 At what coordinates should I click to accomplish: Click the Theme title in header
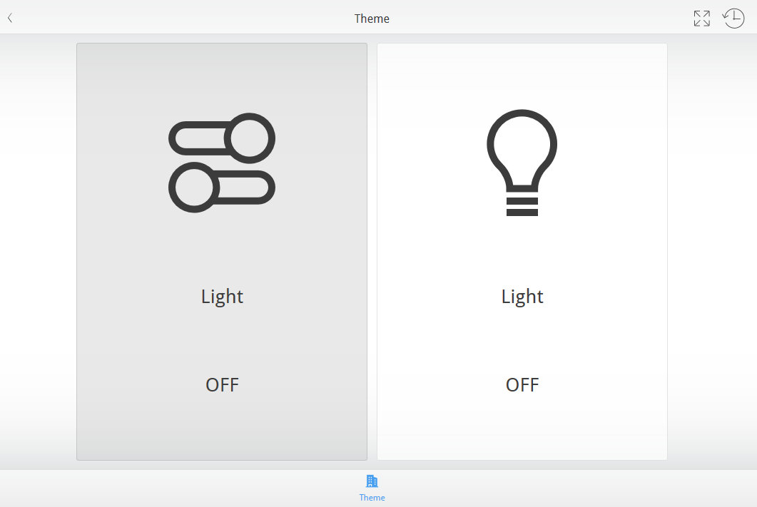point(372,19)
